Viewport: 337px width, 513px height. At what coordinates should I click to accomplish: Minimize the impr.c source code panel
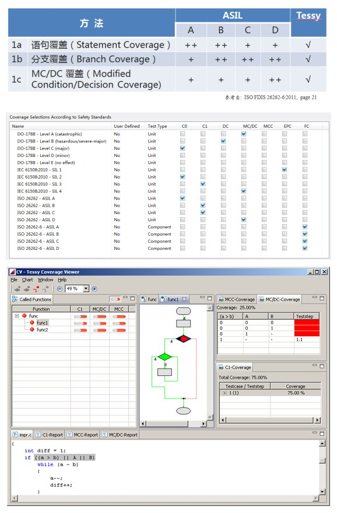click(314, 432)
